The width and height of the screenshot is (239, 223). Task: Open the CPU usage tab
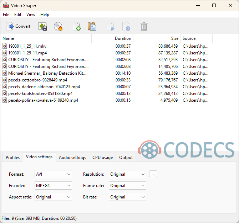[103, 158]
